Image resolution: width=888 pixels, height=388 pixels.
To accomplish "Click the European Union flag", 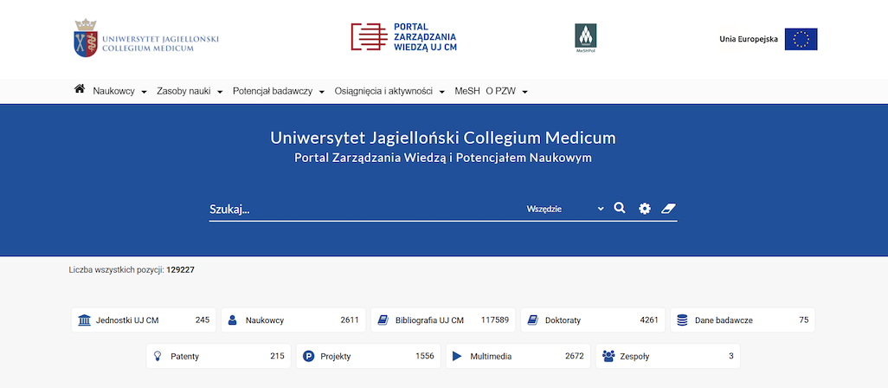I will pyautogui.click(x=801, y=39).
